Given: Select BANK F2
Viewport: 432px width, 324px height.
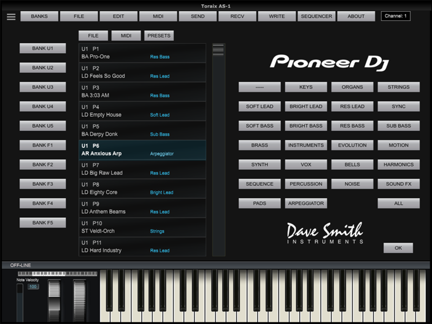Looking at the screenshot, I should coord(43,165).
